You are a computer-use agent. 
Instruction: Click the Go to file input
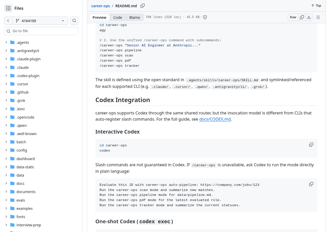[41, 31]
